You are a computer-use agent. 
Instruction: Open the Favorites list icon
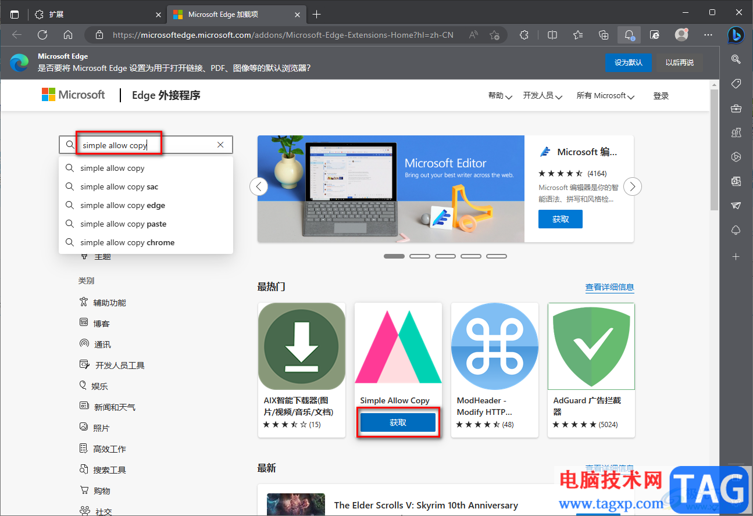pyautogui.click(x=578, y=35)
